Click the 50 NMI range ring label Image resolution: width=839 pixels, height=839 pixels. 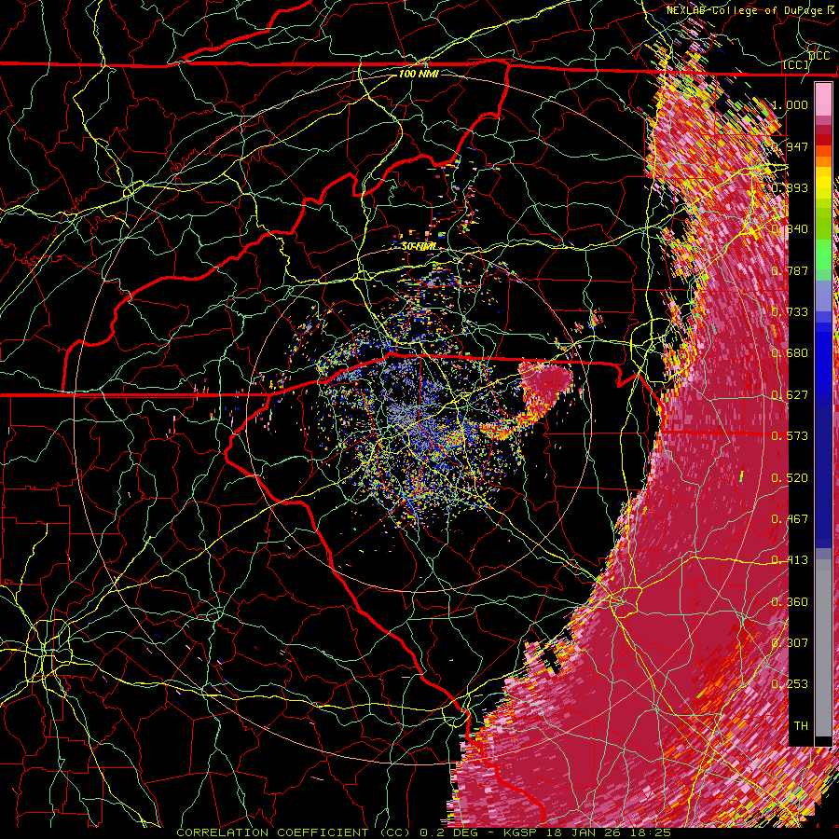click(419, 247)
